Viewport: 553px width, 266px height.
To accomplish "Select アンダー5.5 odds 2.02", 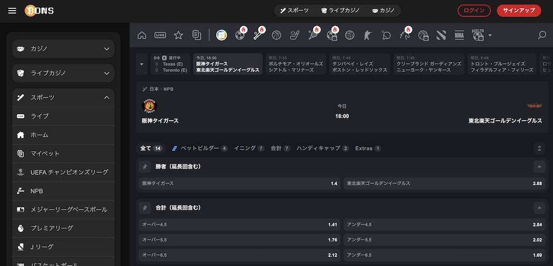I will [445, 240].
